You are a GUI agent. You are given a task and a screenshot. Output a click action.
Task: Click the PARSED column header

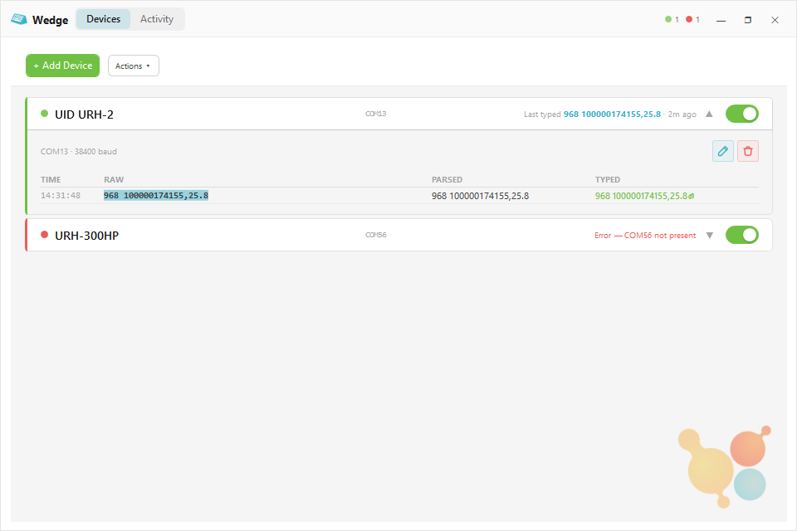(x=447, y=180)
